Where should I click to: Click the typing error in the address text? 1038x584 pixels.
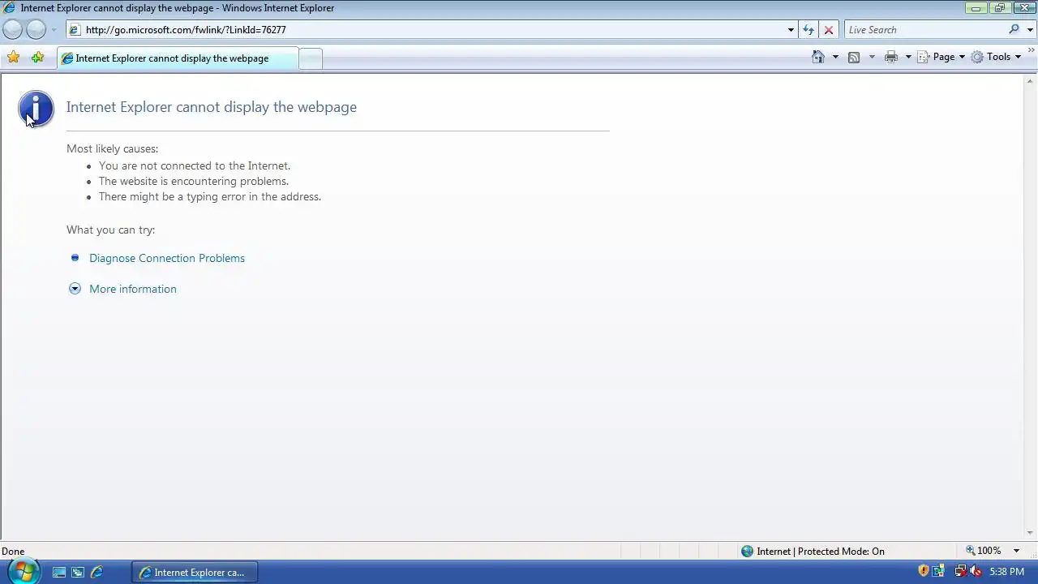click(210, 196)
